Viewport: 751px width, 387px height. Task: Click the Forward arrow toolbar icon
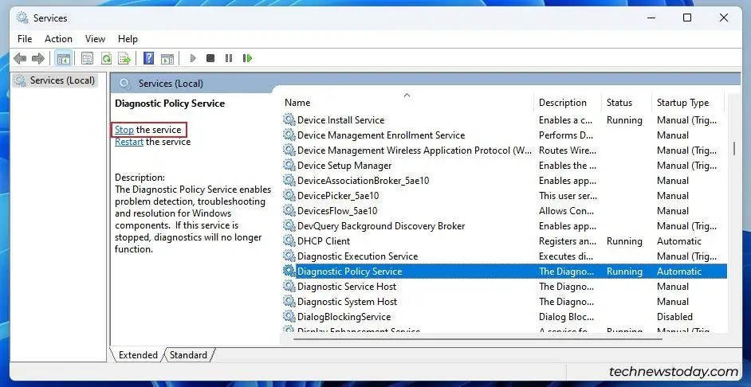(37, 58)
